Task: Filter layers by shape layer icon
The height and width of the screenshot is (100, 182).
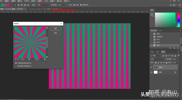Action: pos(172,56)
